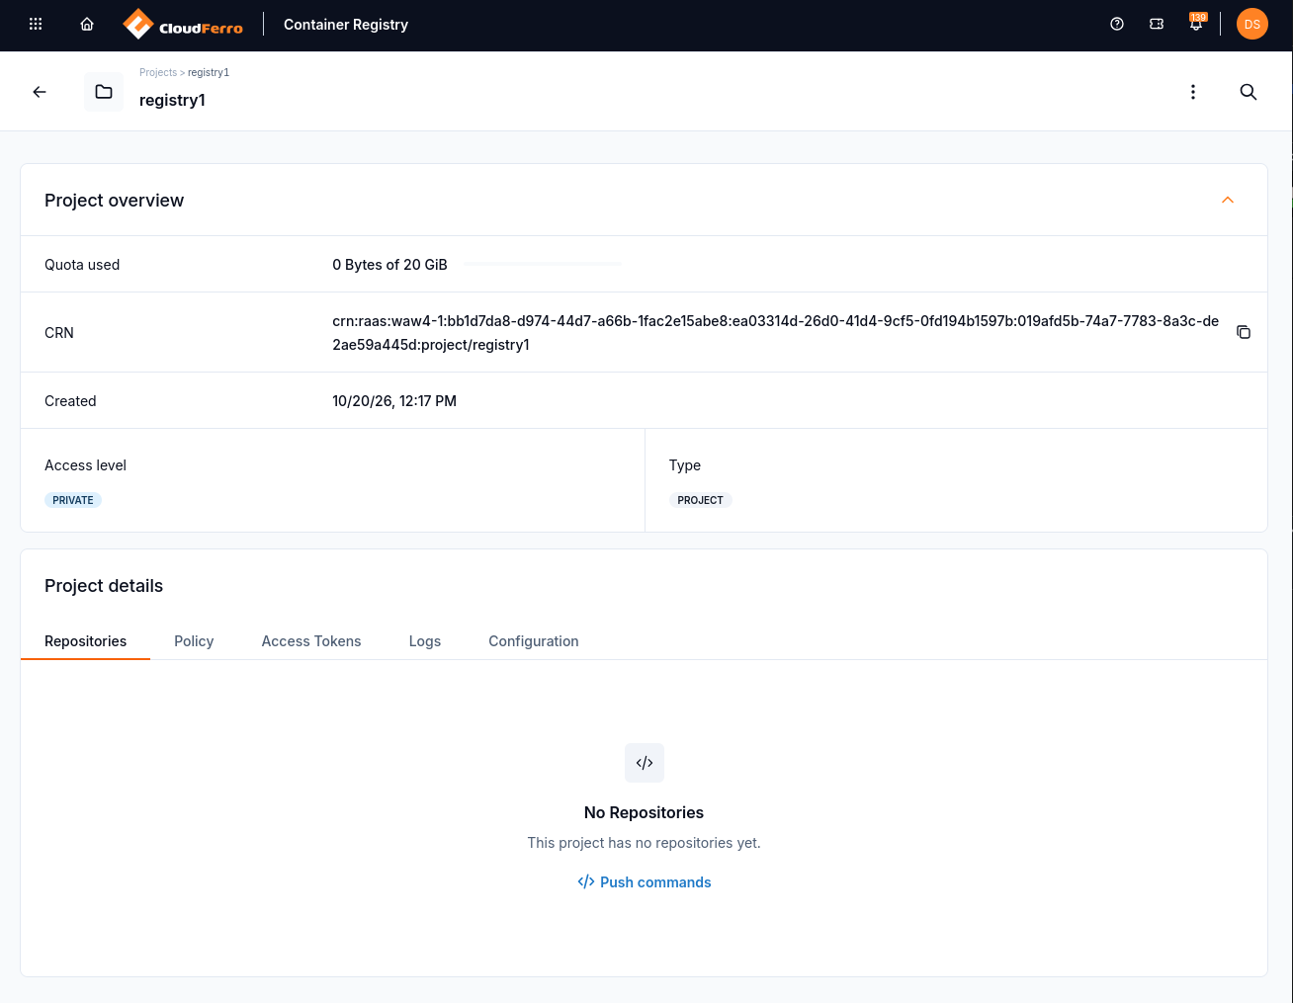Open the apps grid menu
The height and width of the screenshot is (1003, 1293).
36,24
